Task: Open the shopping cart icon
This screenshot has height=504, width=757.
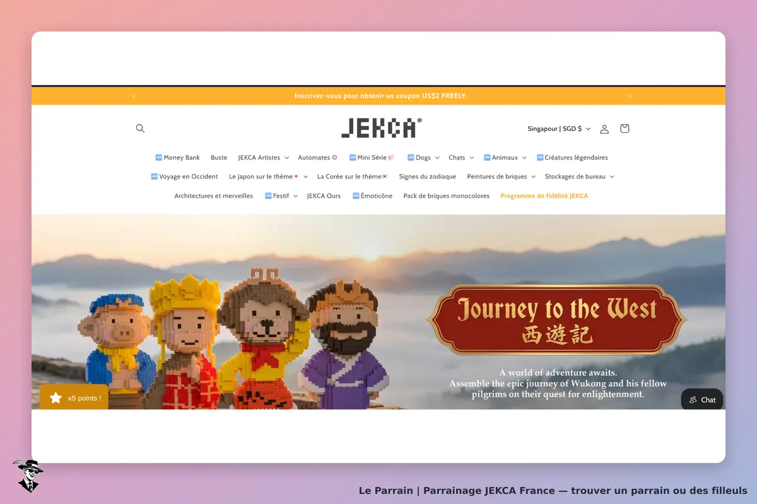Action: point(625,129)
